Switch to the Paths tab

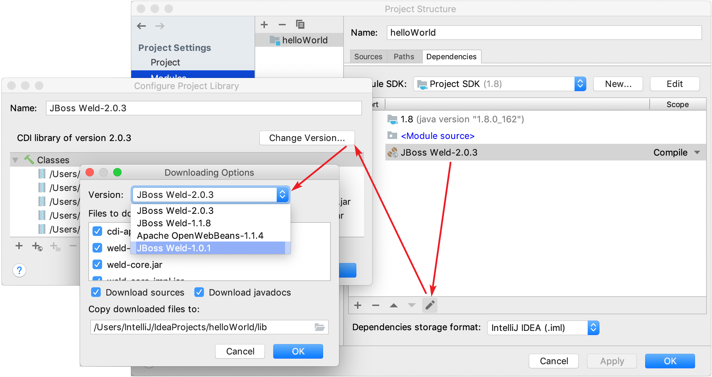(404, 56)
